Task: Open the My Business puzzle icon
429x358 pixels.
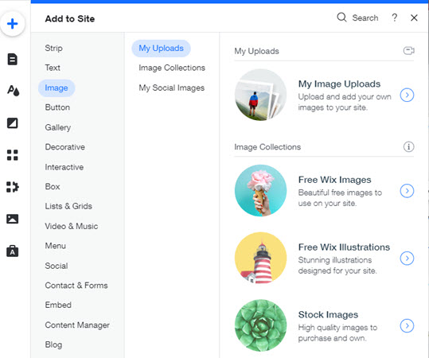Action: pos(12,187)
